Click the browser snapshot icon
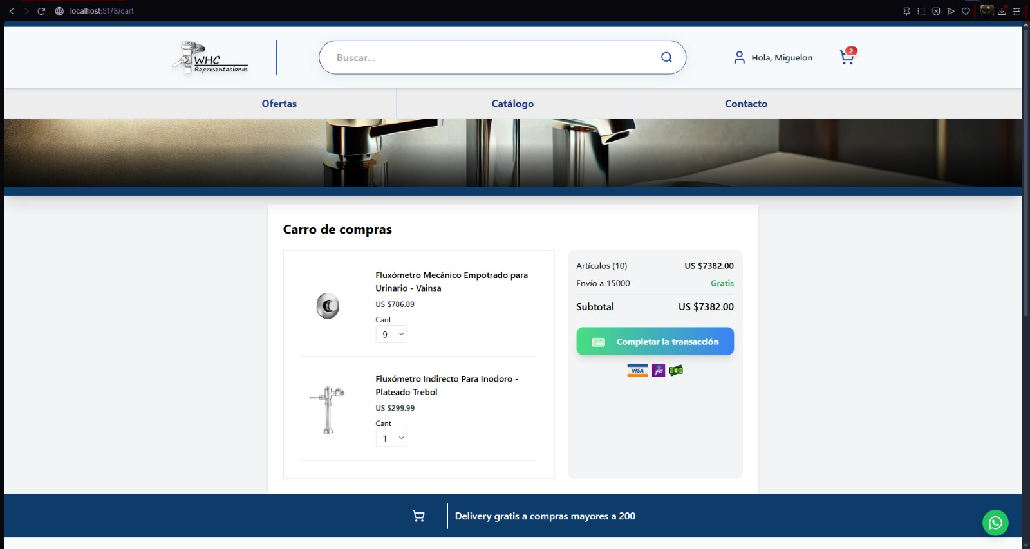The width and height of the screenshot is (1030, 549). 921,11
